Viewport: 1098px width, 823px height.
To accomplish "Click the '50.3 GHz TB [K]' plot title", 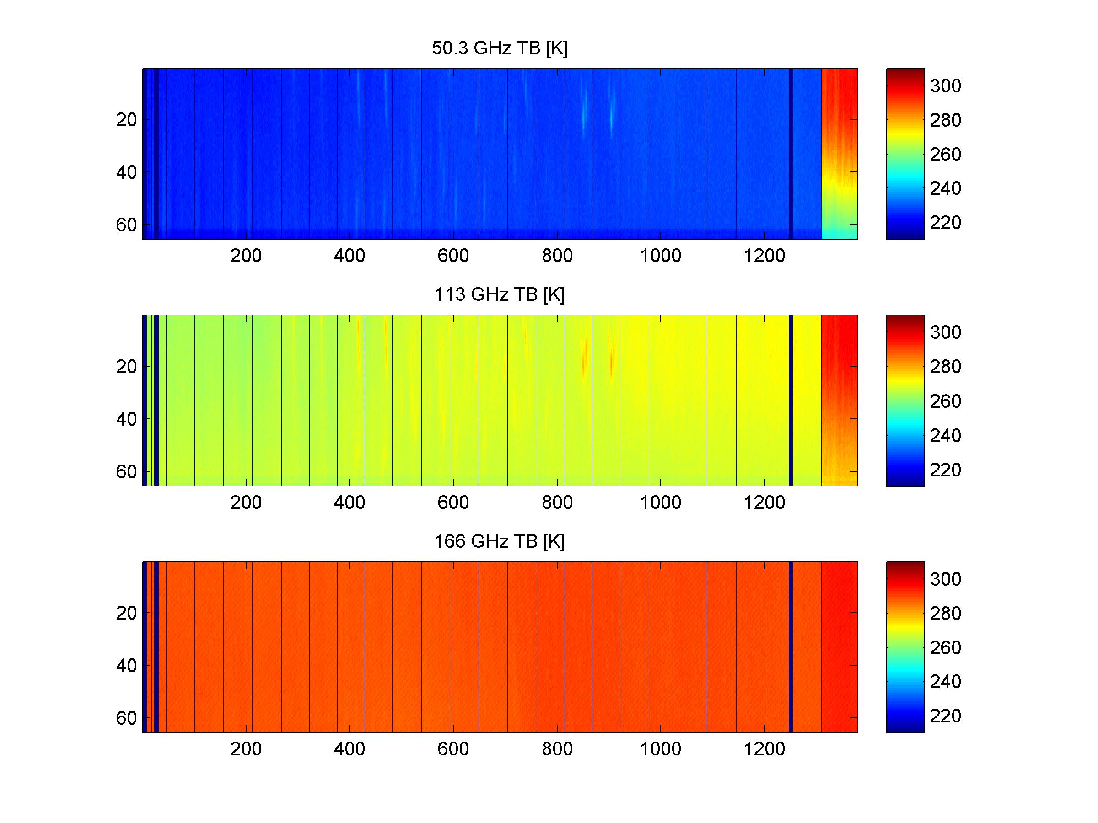I will (x=500, y=48).
